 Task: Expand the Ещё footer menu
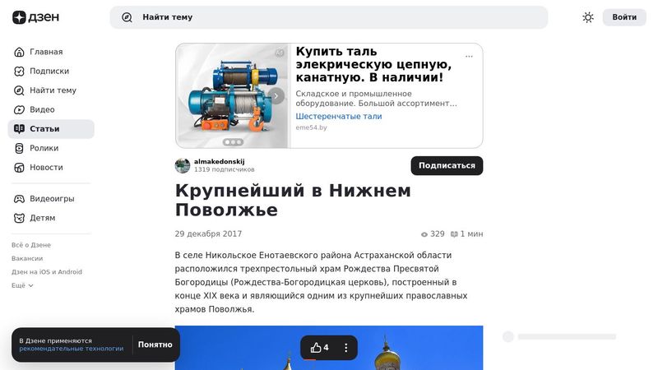(x=22, y=285)
